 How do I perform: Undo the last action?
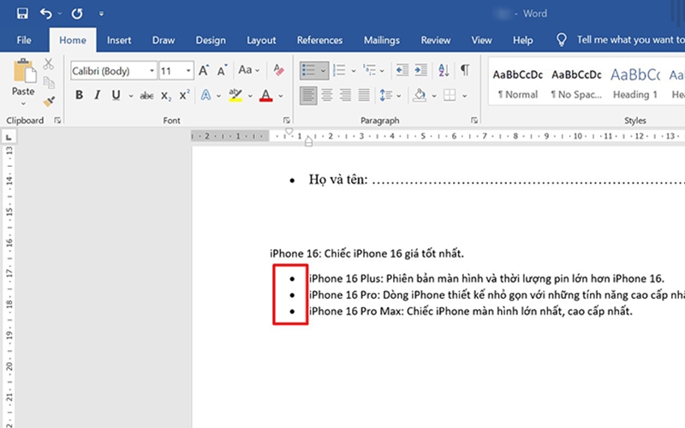point(45,14)
